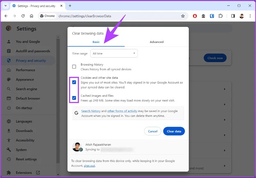Reload the current page
This screenshot has width=256, height=178.
tap(23, 16)
